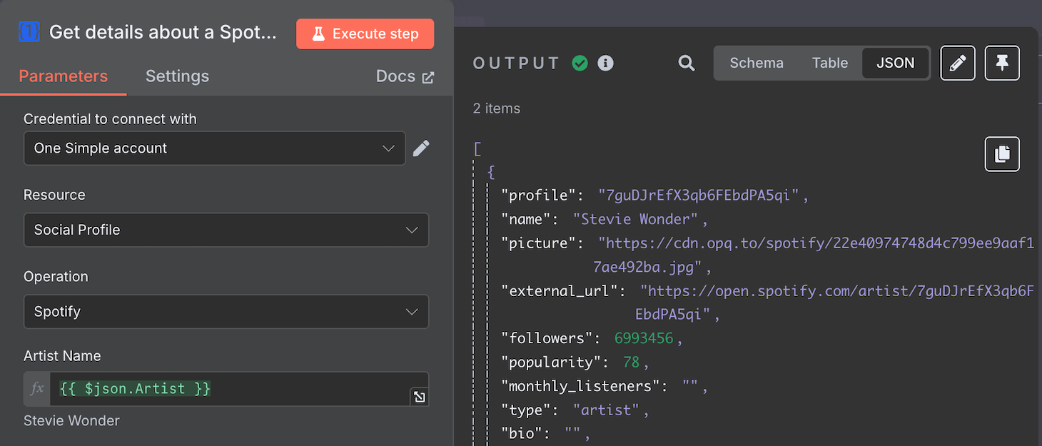This screenshot has height=446, width=1042.
Task: Switch output view to Schema
Action: pyautogui.click(x=756, y=63)
